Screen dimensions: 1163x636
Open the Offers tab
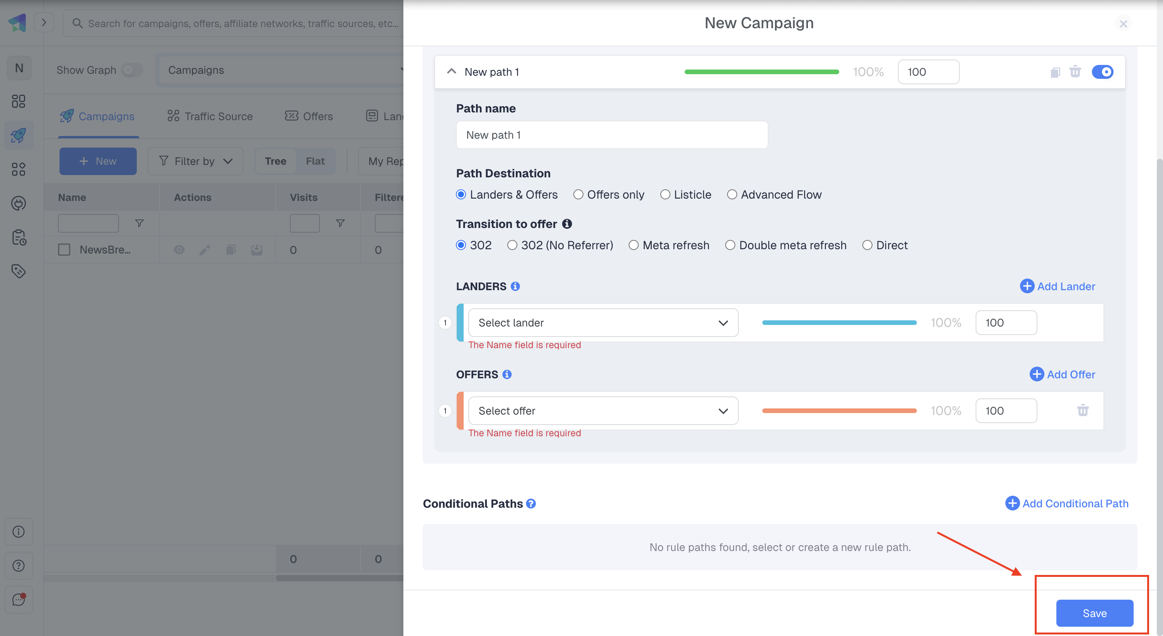(309, 116)
